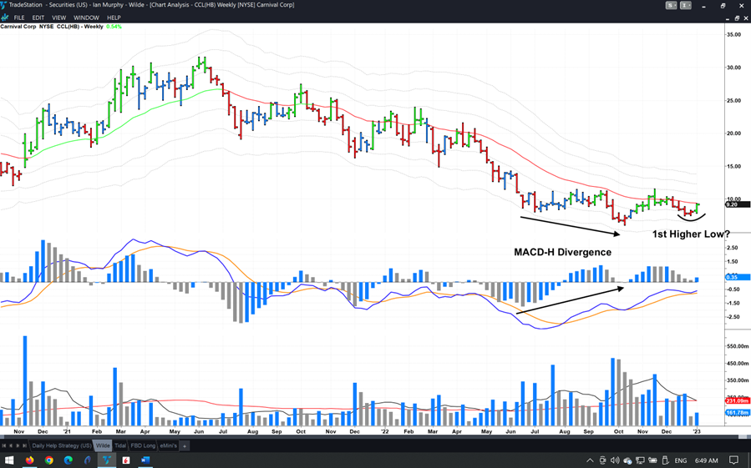Switch to the Tidal tab

(x=120, y=445)
